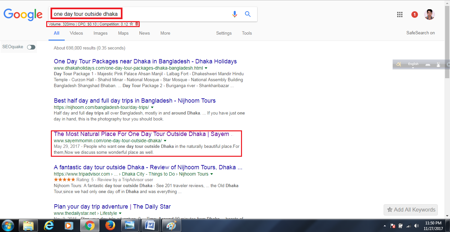The width and height of the screenshot is (450, 232).
Task: Launch Internet Explorer from the taskbar
Action: [49, 226]
